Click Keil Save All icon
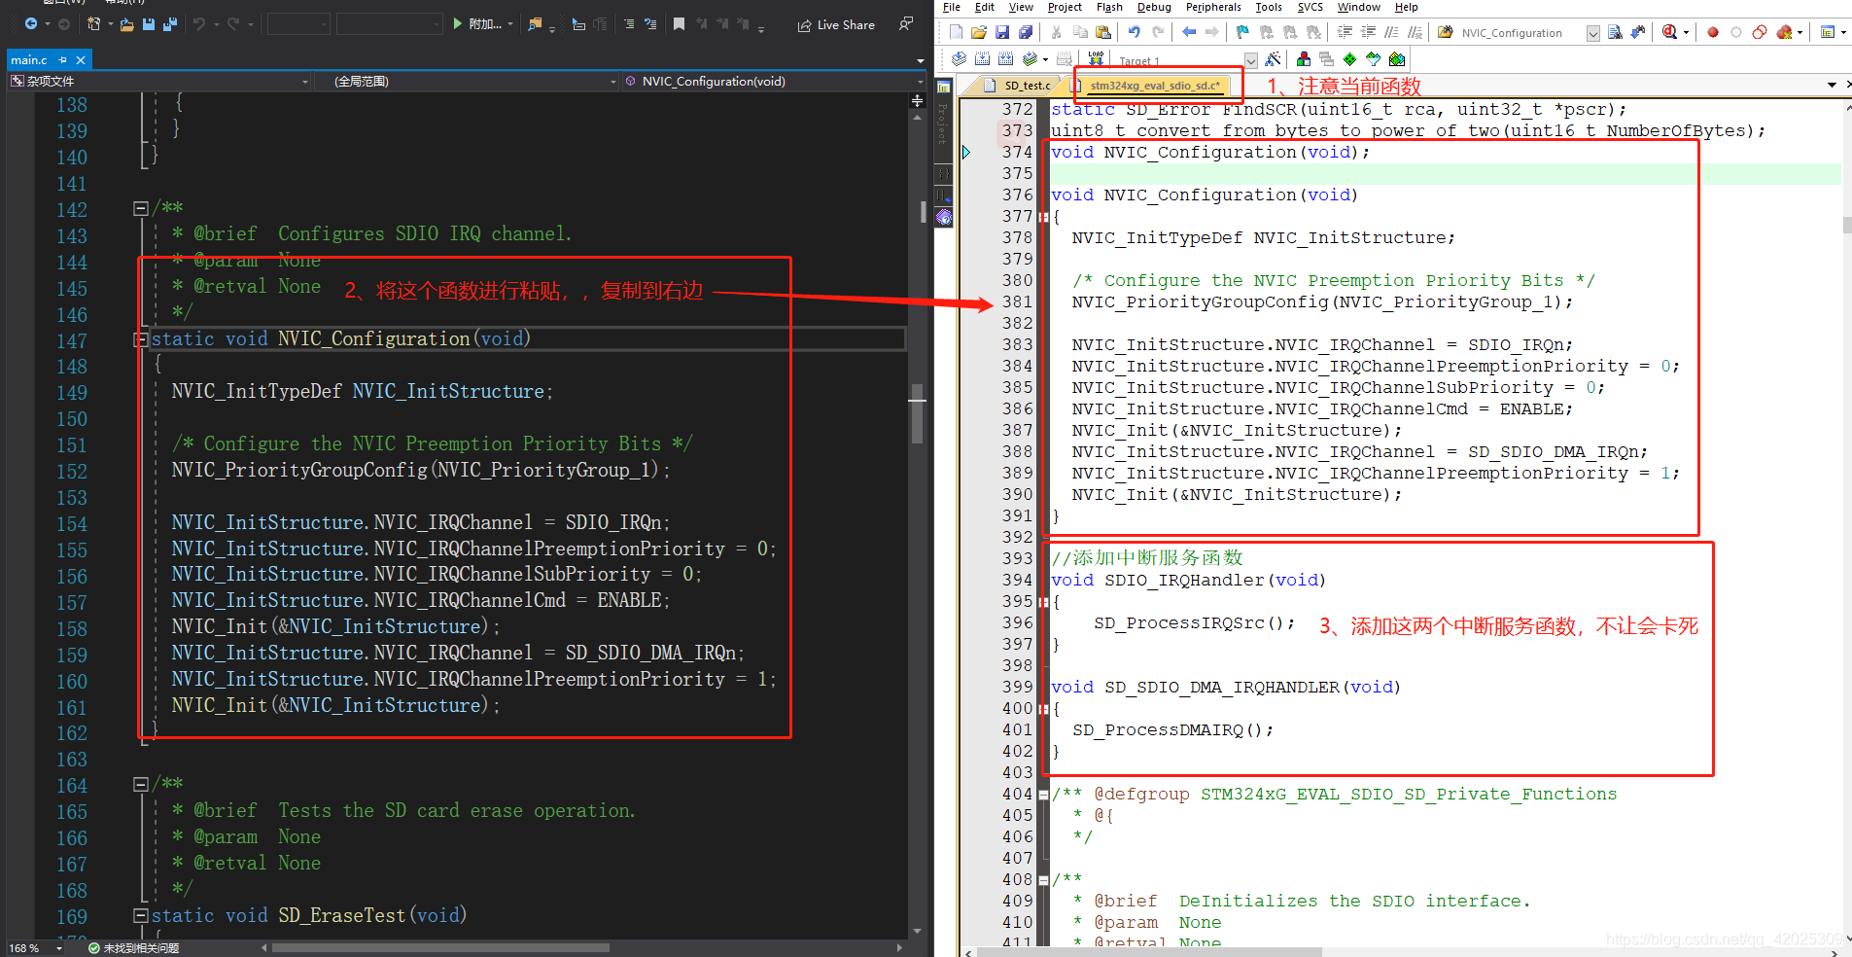Screen dimensions: 1852x957 pos(1026,32)
